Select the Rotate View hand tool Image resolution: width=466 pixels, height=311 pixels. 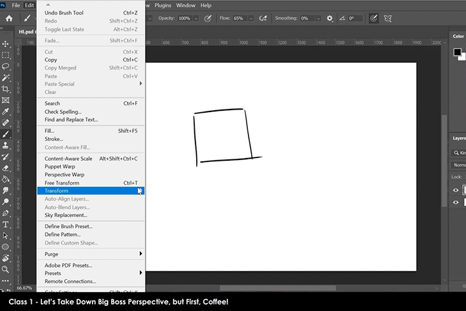click(x=5, y=258)
